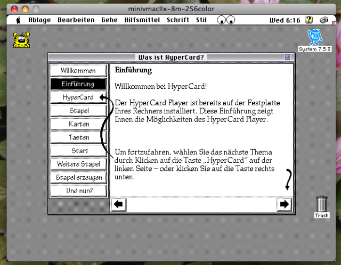Go to next card with right arrow

pyautogui.click(x=284, y=204)
